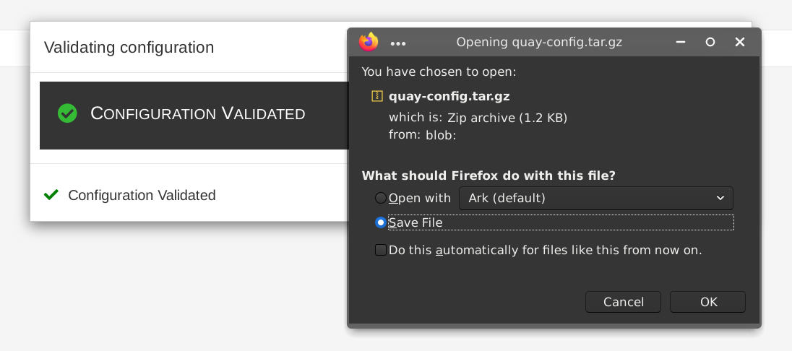The height and width of the screenshot is (351, 792).
Task: Close the Opening quay-config.tar.gz dialog
Action: point(739,43)
